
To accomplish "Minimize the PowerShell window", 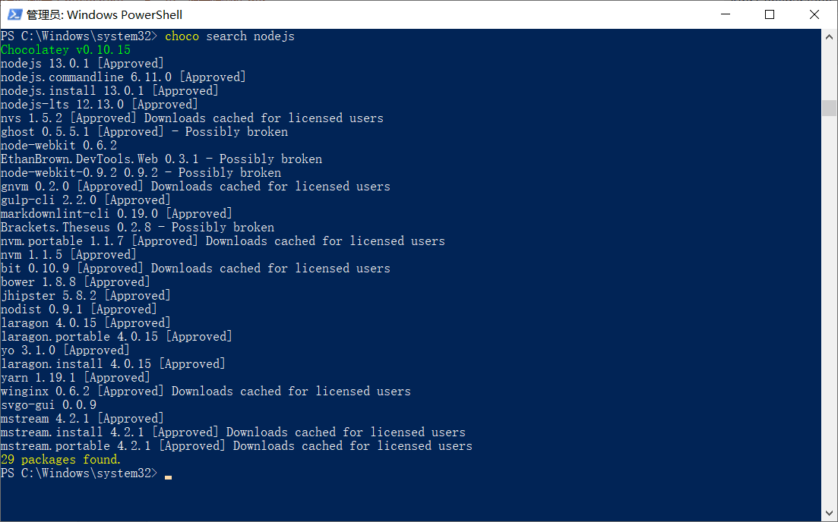I will tap(733, 14).
